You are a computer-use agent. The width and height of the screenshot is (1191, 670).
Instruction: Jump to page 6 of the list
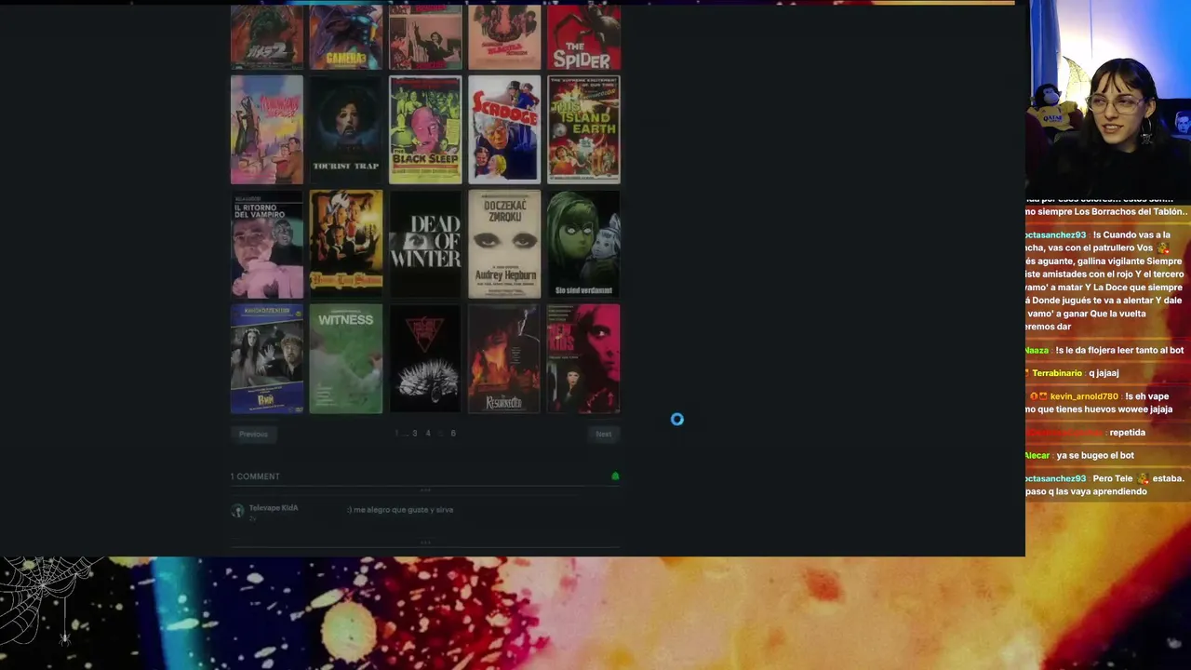[x=453, y=434]
